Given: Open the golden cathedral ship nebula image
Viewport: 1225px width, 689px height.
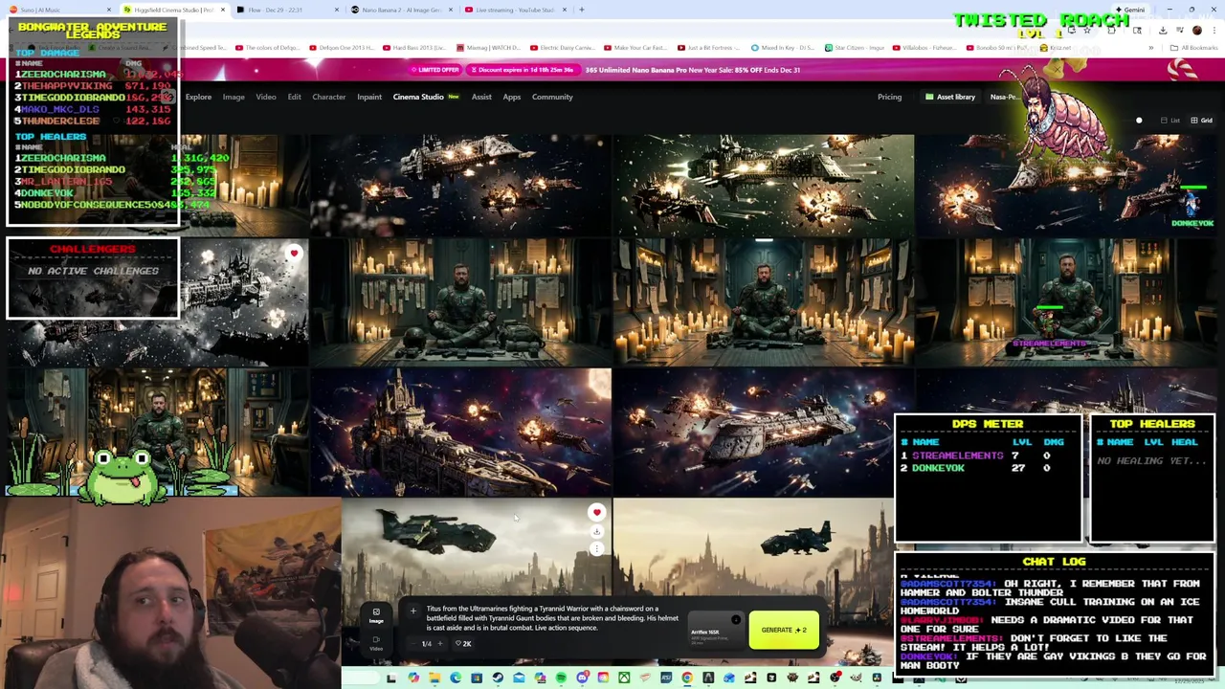Looking at the screenshot, I should [460, 433].
